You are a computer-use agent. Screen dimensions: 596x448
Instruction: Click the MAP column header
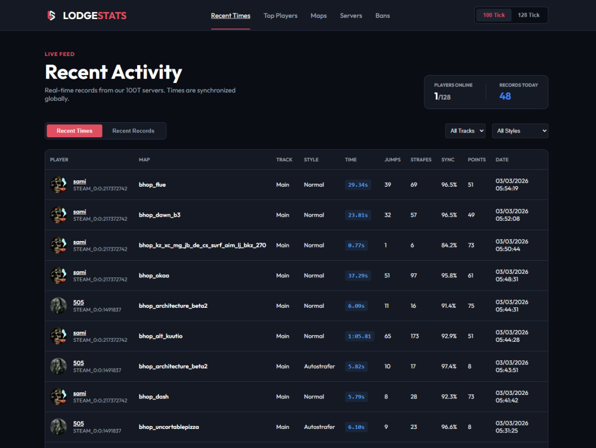144,160
